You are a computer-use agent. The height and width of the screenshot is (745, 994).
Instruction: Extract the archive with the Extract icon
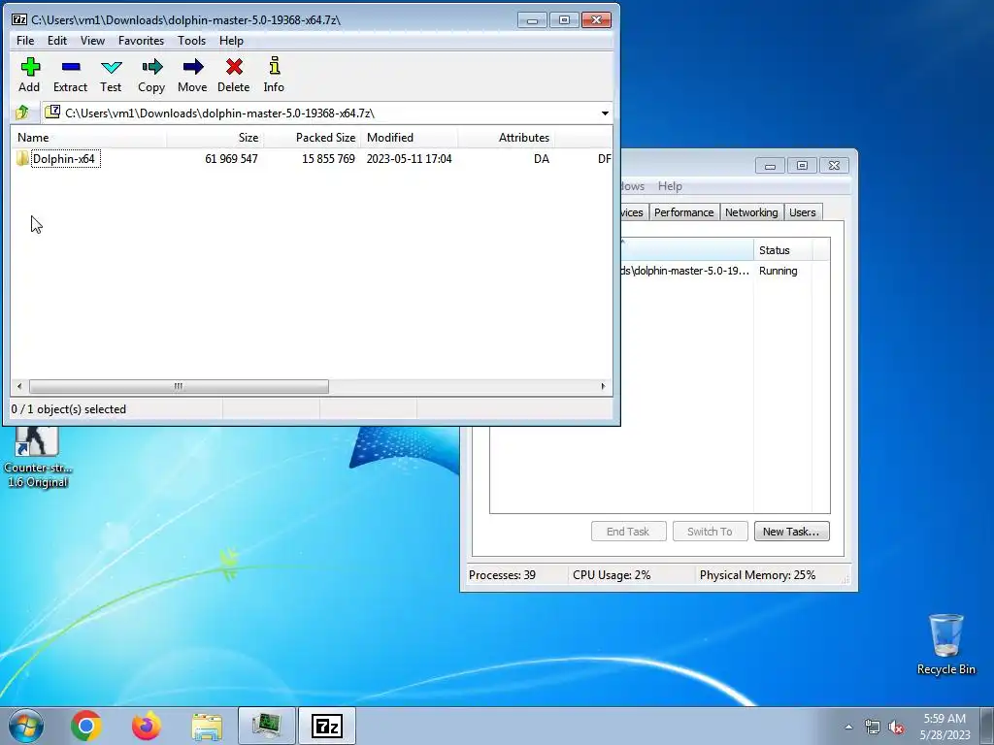[x=70, y=75]
